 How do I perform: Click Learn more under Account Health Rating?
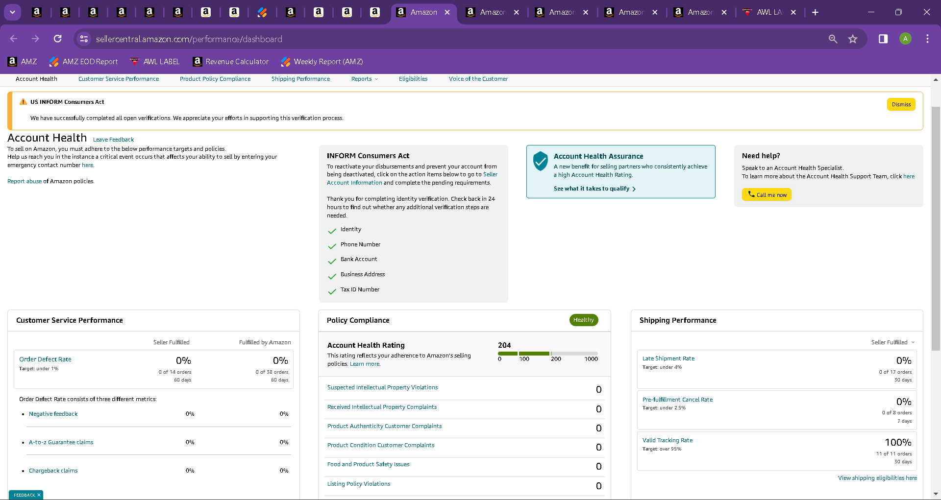(365, 364)
